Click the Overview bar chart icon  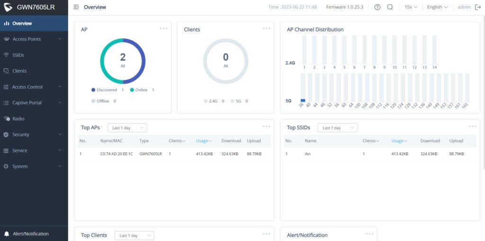[x=7, y=23]
